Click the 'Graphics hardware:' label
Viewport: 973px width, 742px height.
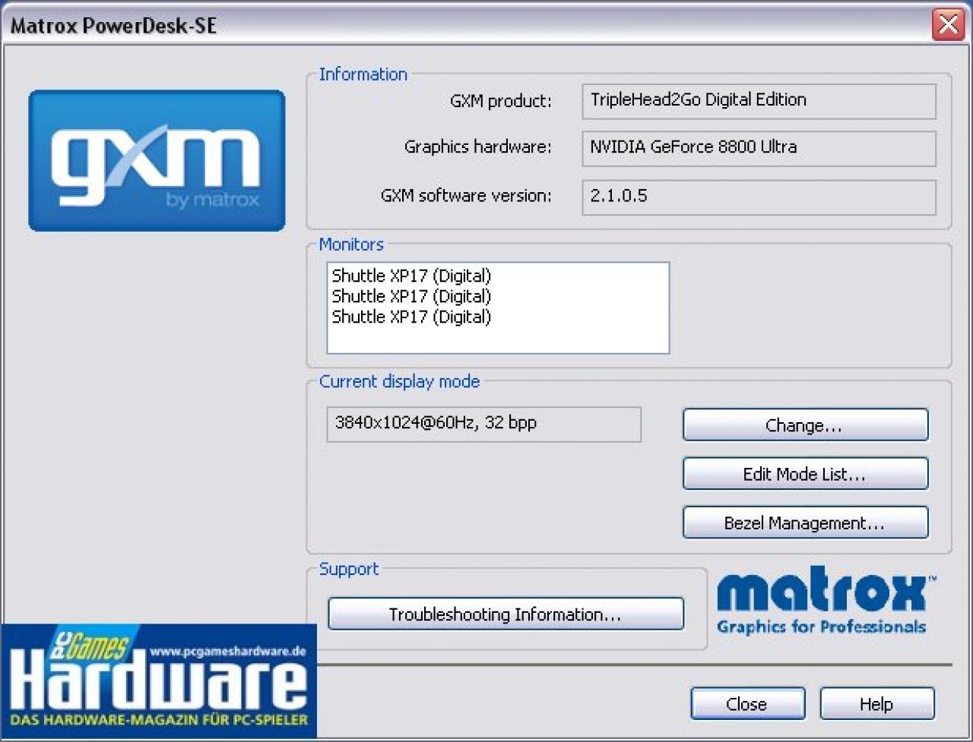(478, 147)
